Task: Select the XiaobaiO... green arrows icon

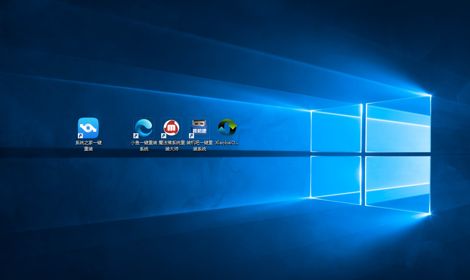Action: [227, 128]
